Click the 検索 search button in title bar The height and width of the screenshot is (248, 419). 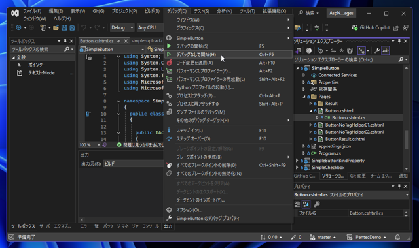coord(308,13)
